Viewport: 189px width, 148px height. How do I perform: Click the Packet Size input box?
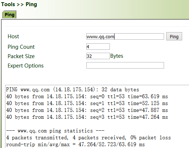[98, 56]
